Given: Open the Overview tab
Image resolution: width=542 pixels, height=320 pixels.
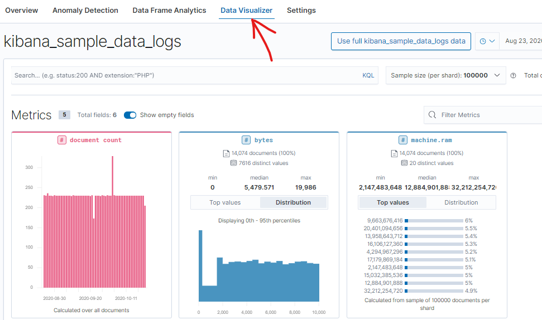Looking at the screenshot, I should (x=21, y=11).
